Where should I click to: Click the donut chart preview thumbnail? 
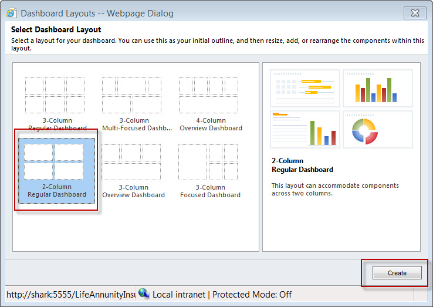click(x=377, y=130)
